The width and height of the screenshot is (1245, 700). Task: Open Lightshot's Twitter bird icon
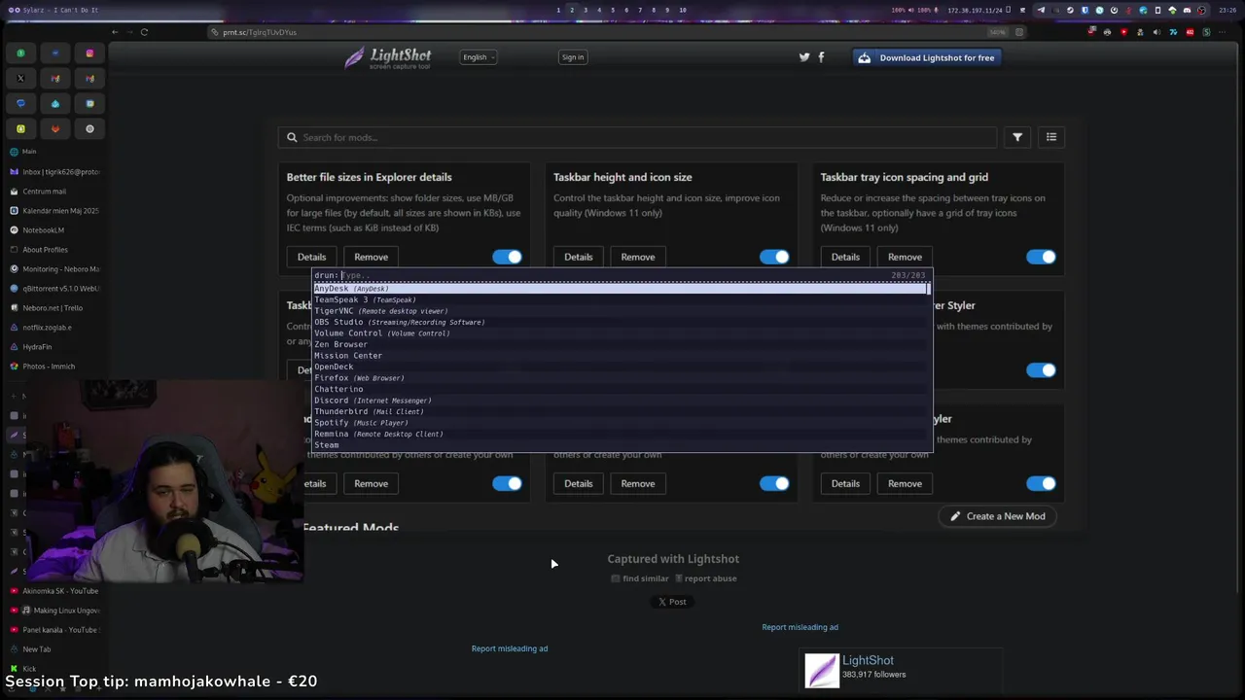coord(804,57)
